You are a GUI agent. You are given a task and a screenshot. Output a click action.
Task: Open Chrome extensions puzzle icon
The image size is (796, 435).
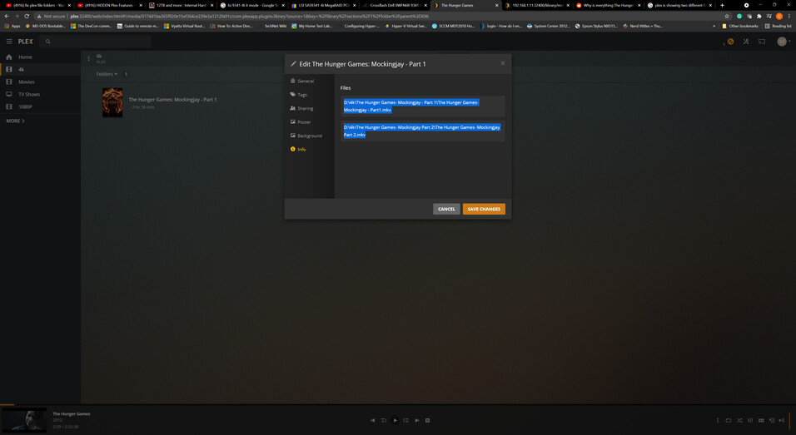pyautogui.click(x=759, y=17)
